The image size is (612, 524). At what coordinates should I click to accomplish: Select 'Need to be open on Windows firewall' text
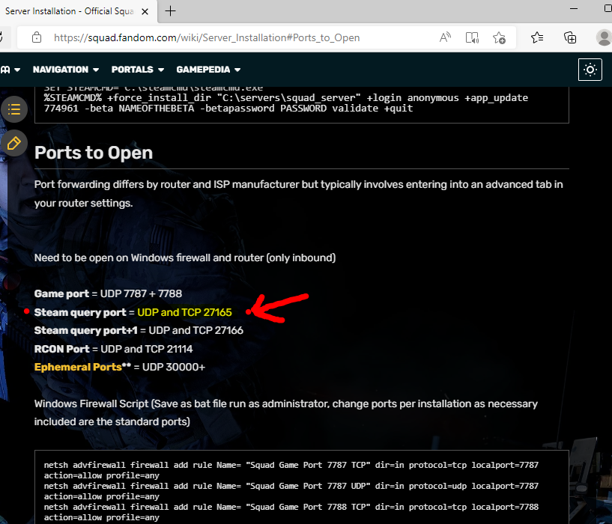(185, 258)
